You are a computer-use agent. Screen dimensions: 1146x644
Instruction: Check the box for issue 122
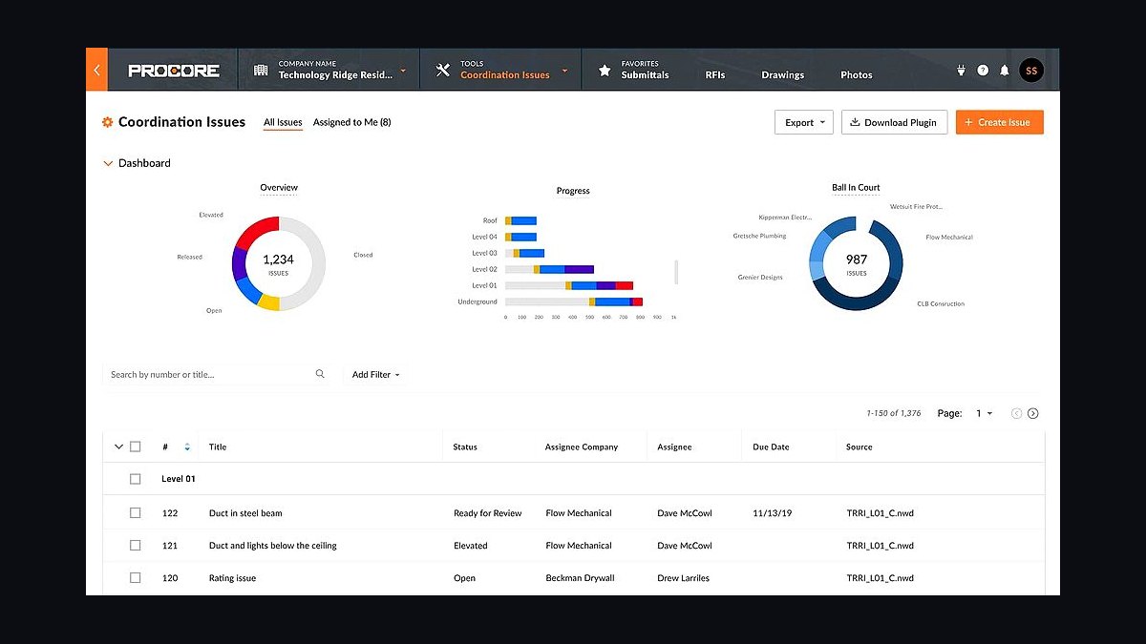pyautogui.click(x=135, y=513)
